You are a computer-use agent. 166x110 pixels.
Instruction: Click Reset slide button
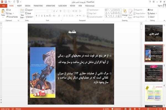(28, 14)
